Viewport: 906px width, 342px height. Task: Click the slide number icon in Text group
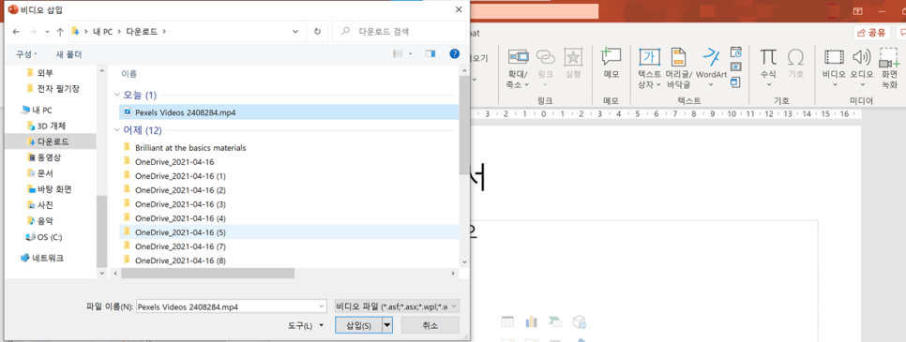click(735, 67)
